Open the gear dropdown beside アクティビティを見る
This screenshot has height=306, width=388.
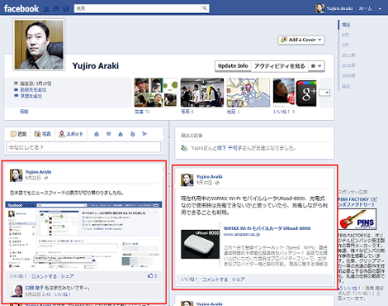pos(316,66)
